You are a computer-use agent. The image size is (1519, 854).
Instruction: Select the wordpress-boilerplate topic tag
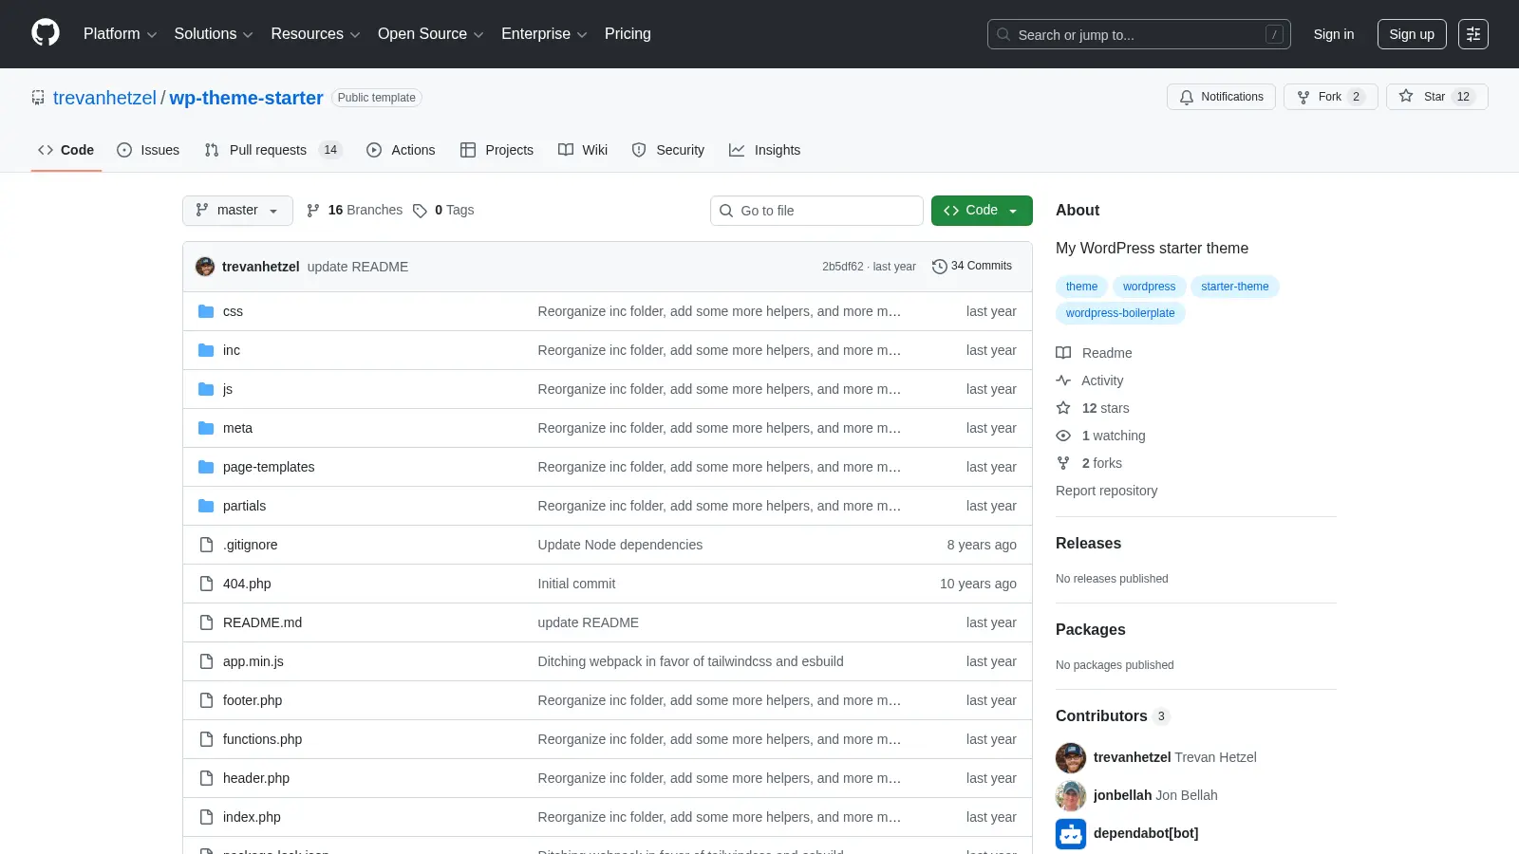coord(1120,313)
